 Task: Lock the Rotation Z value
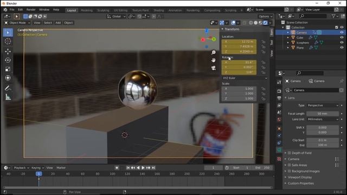click(263, 72)
